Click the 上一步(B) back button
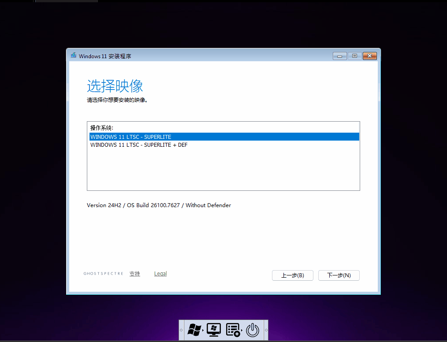 click(292, 275)
